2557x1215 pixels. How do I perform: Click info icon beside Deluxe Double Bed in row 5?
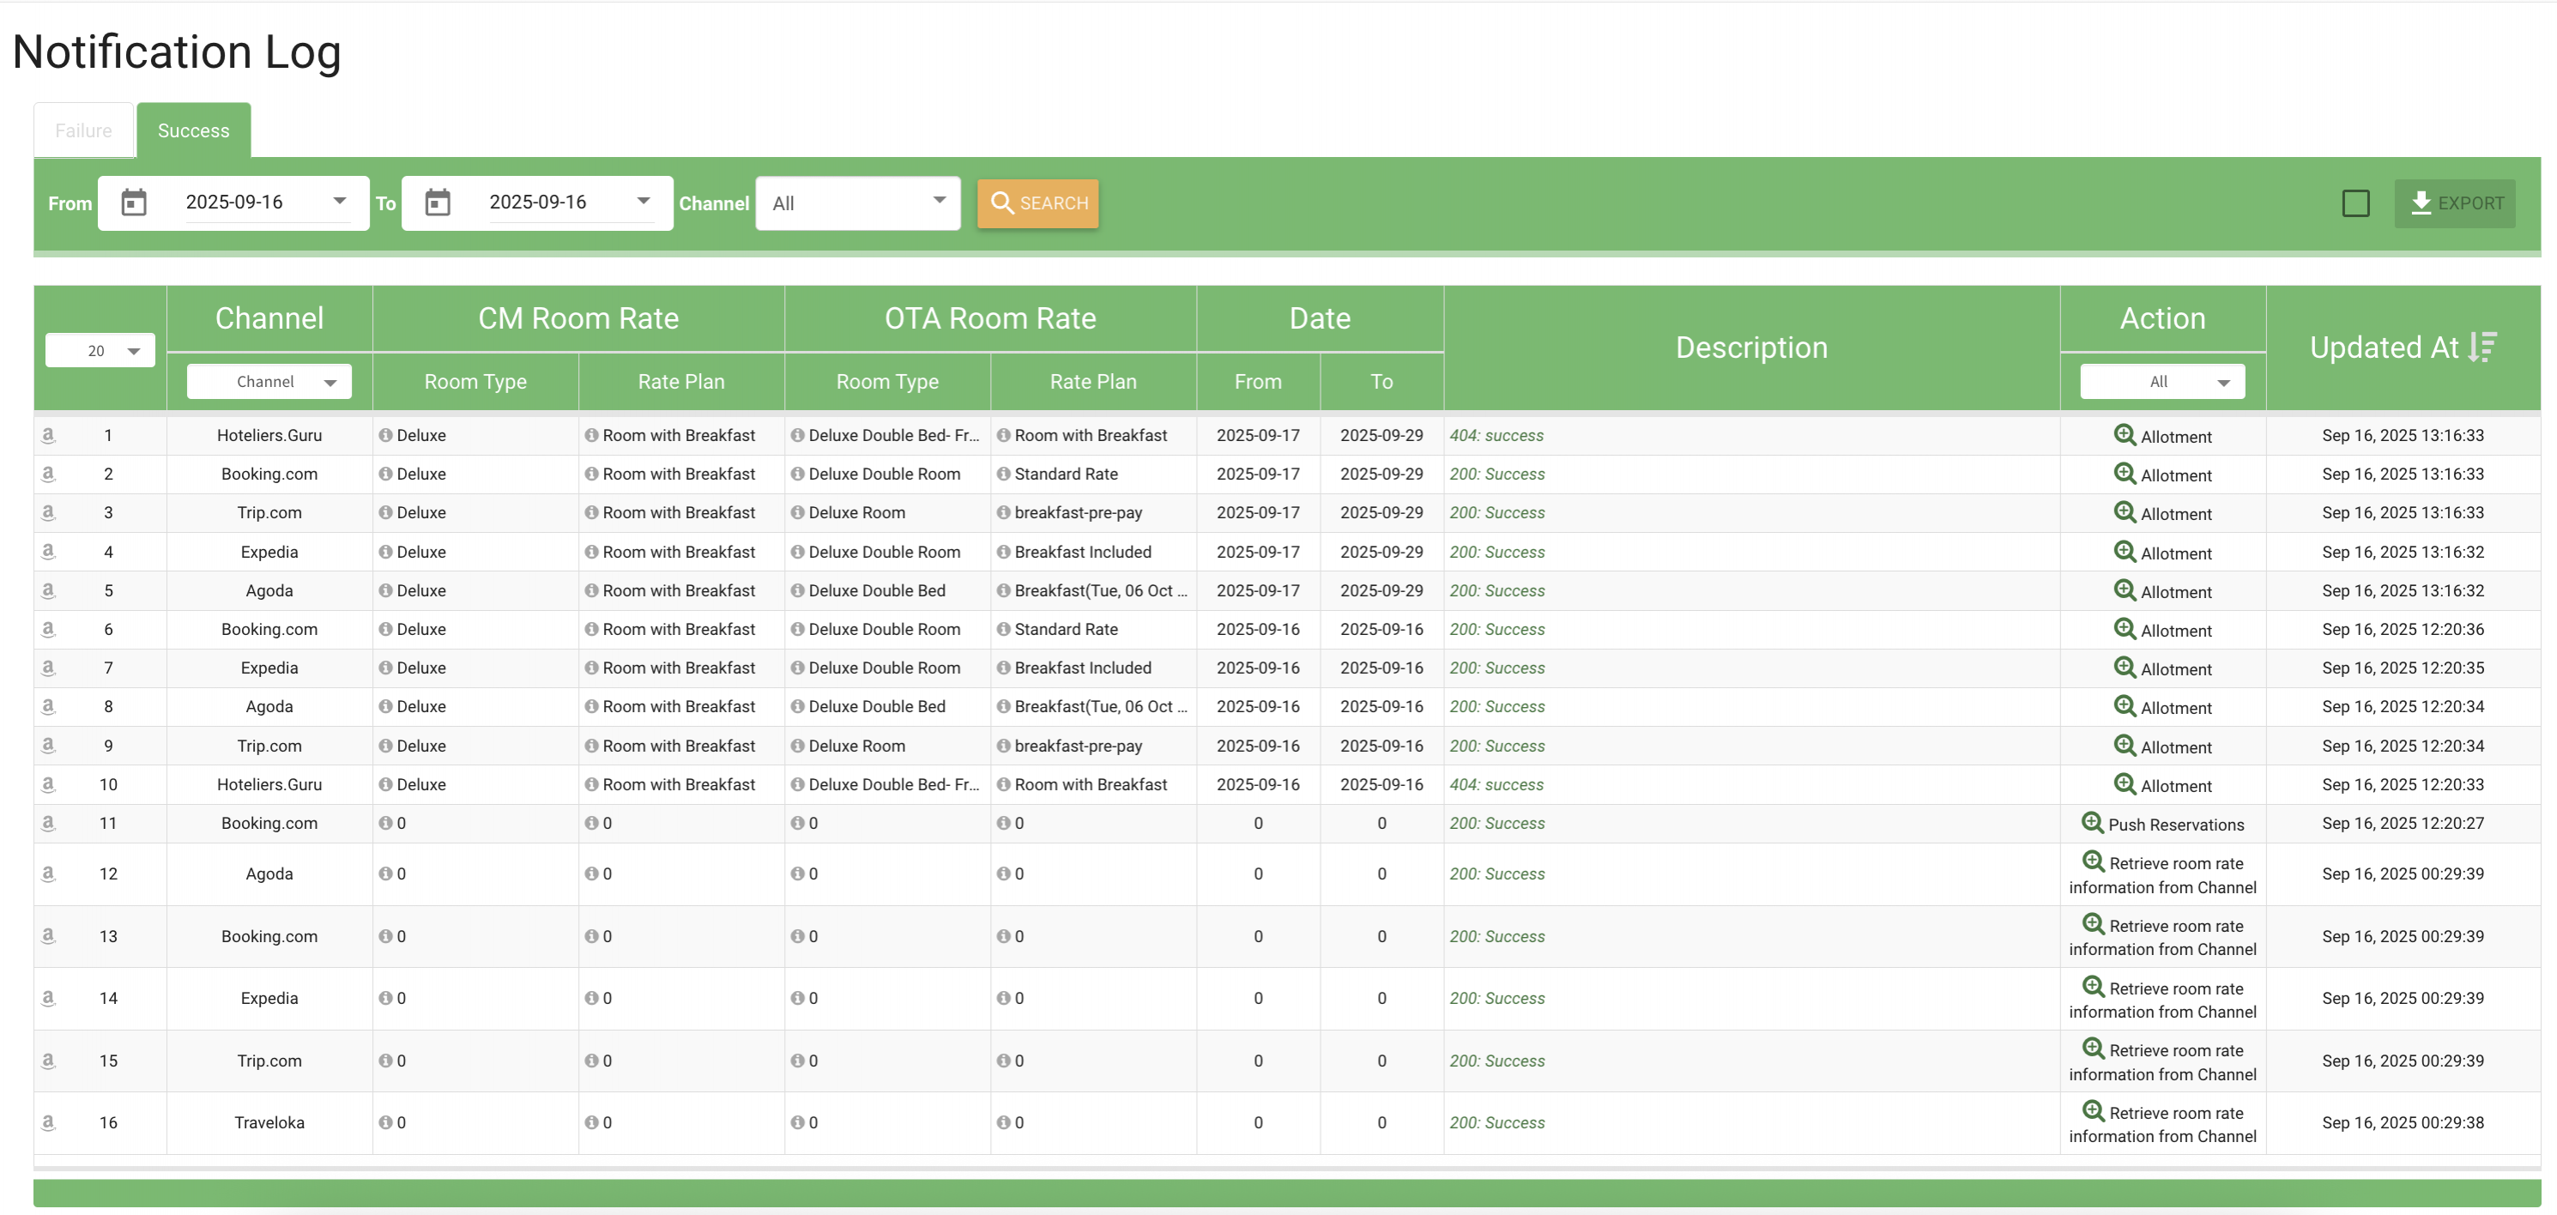pyautogui.click(x=797, y=590)
